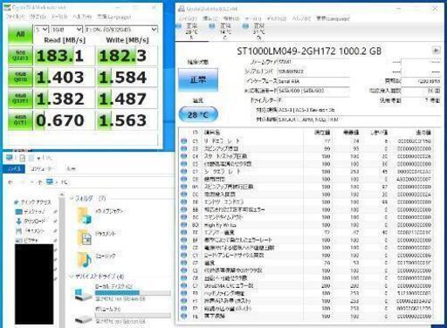Viewport: 447px width, 328px height.
Task: Open Language menu in CrystalDiskInfo
Action: 333,18
